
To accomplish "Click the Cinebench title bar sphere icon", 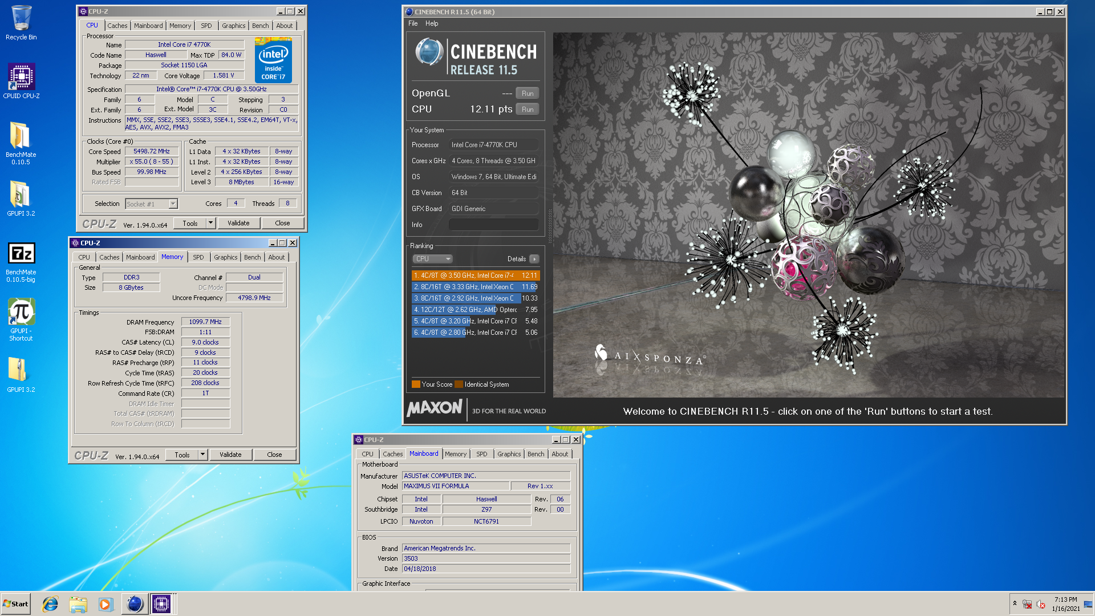I will coord(409,11).
